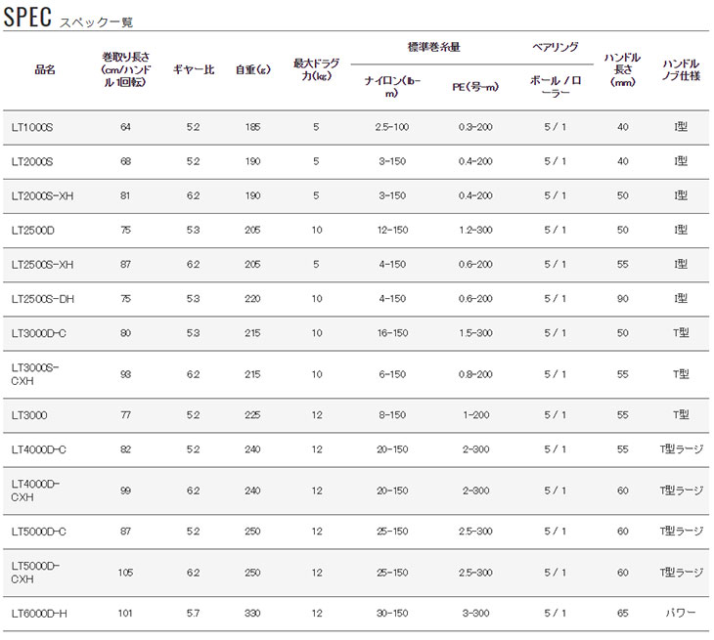This screenshot has width=714, height=640.
Task: Click the handle length value 90
Action: 622,299
